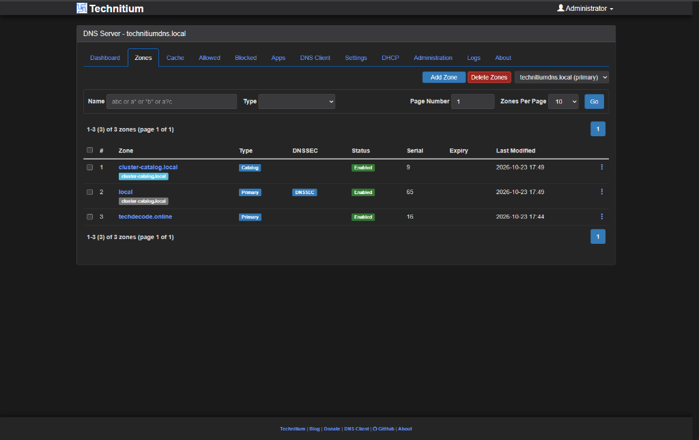The width and height of the screenshot is (699, 440).
Task: Switch to the Dashboard tab
Action: point(104,58)
